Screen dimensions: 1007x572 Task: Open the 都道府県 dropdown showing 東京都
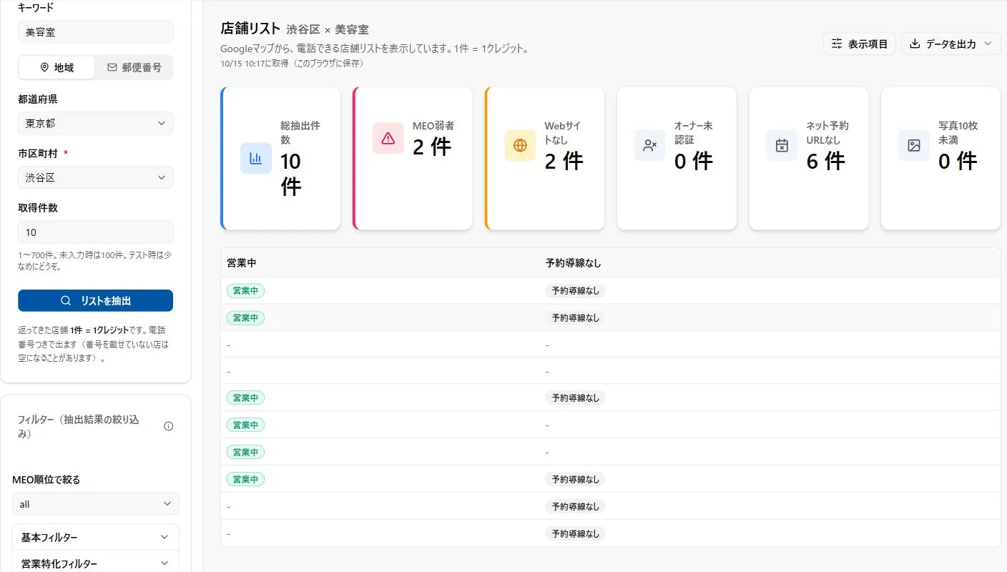(x=96, y=123)
